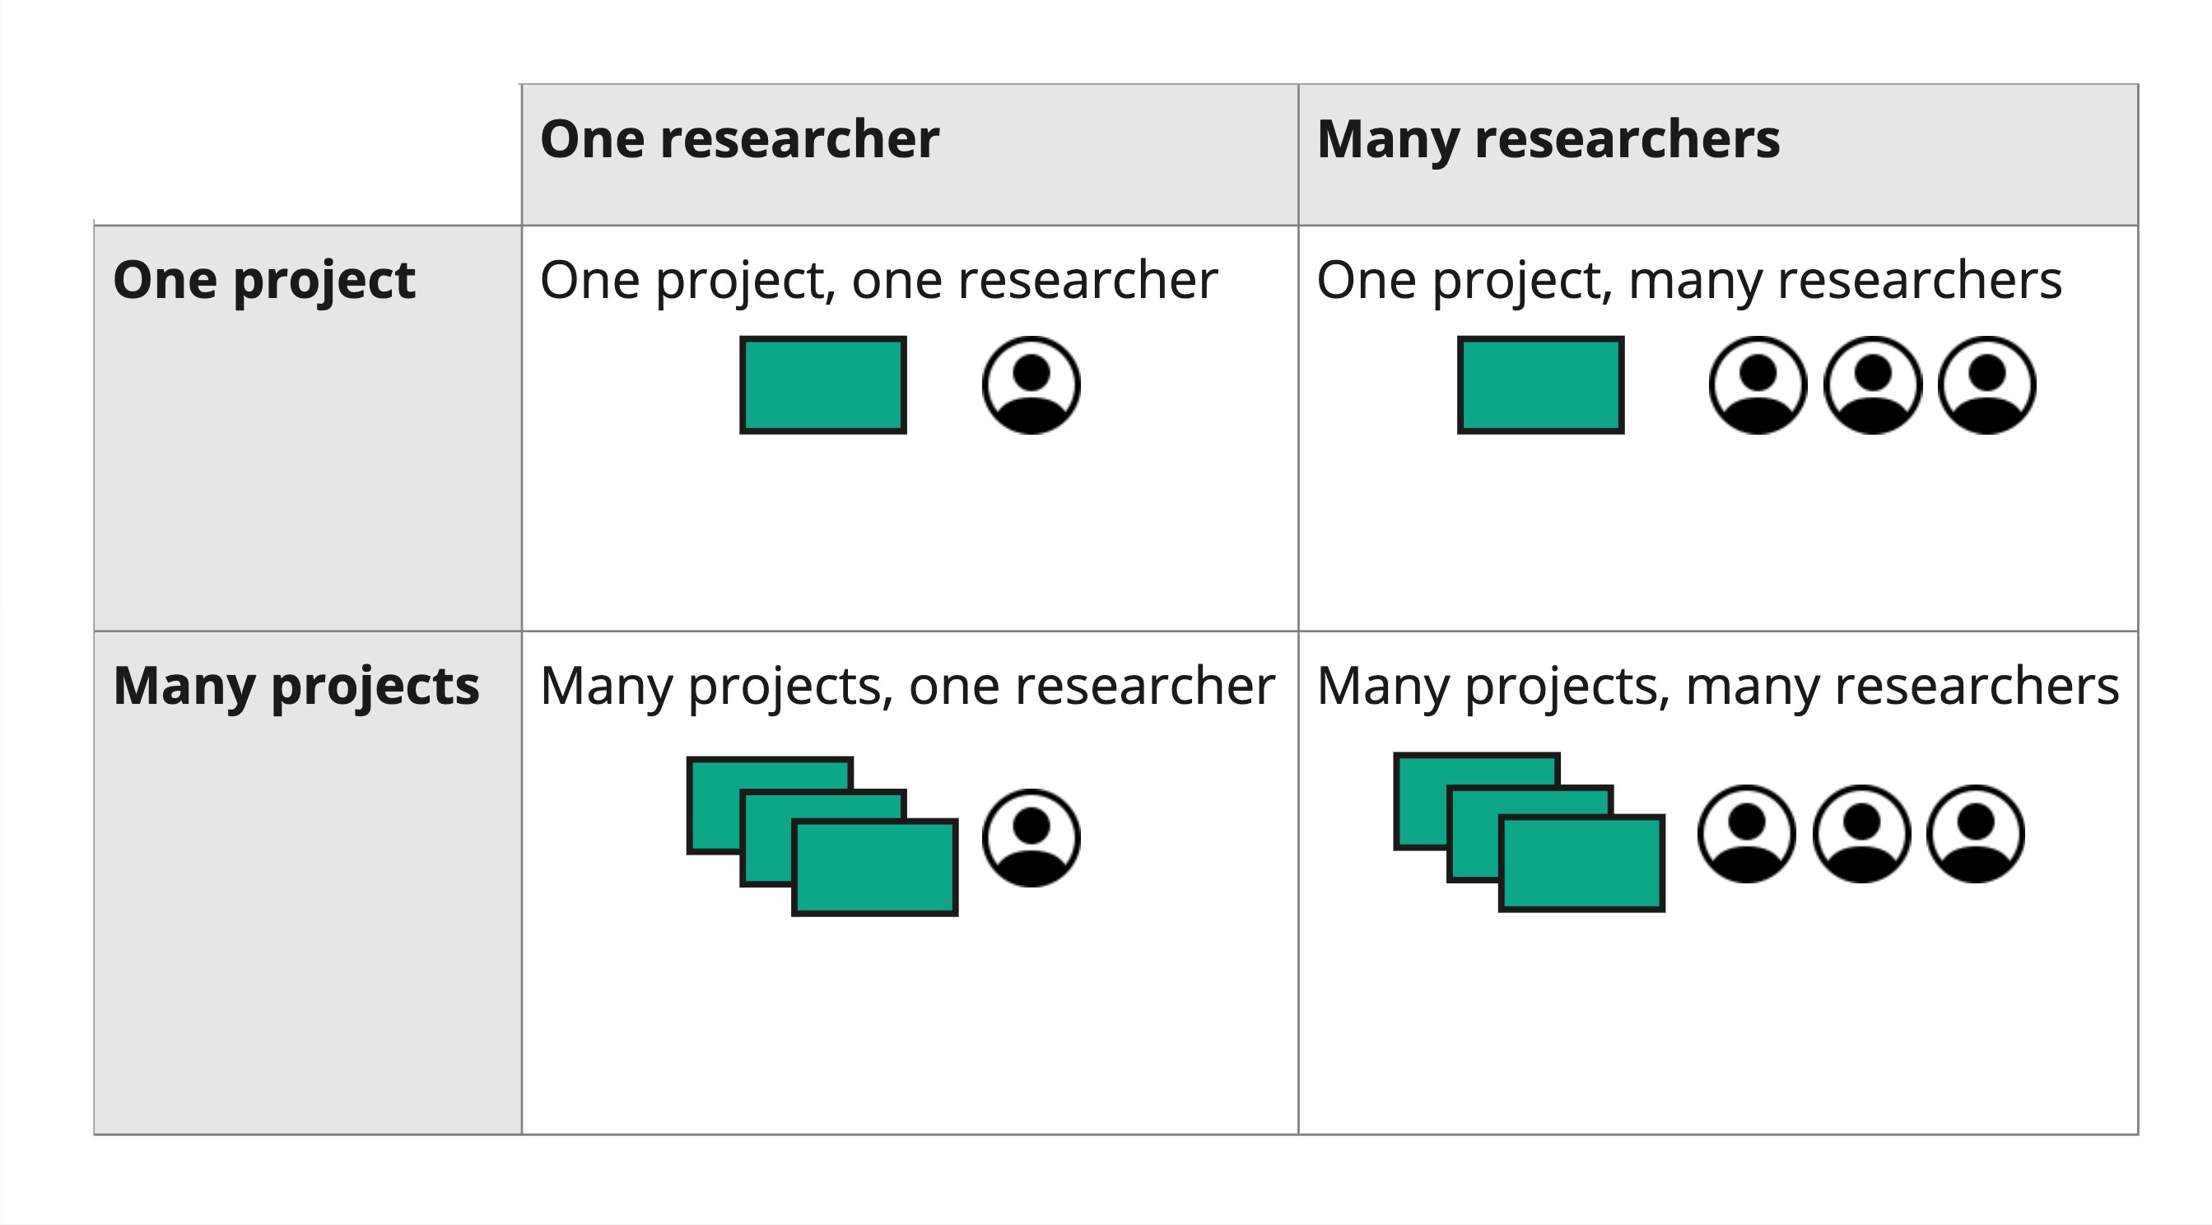Click the front green rectangle under 'Many projects, many researchers'
Viewport: 2212px width, 1225px height.
tap(1581, 863)
